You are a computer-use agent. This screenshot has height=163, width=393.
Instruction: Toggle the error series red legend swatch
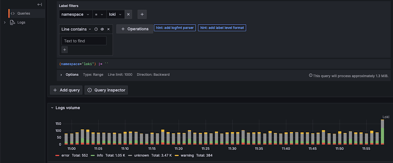coord(58,155)
